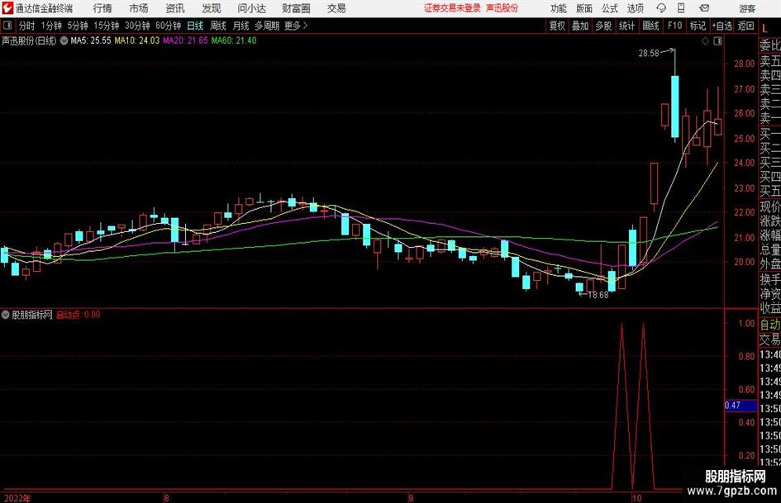Click the diamond icon above the chart
781x503 pixels.
[x=705, y=41]
